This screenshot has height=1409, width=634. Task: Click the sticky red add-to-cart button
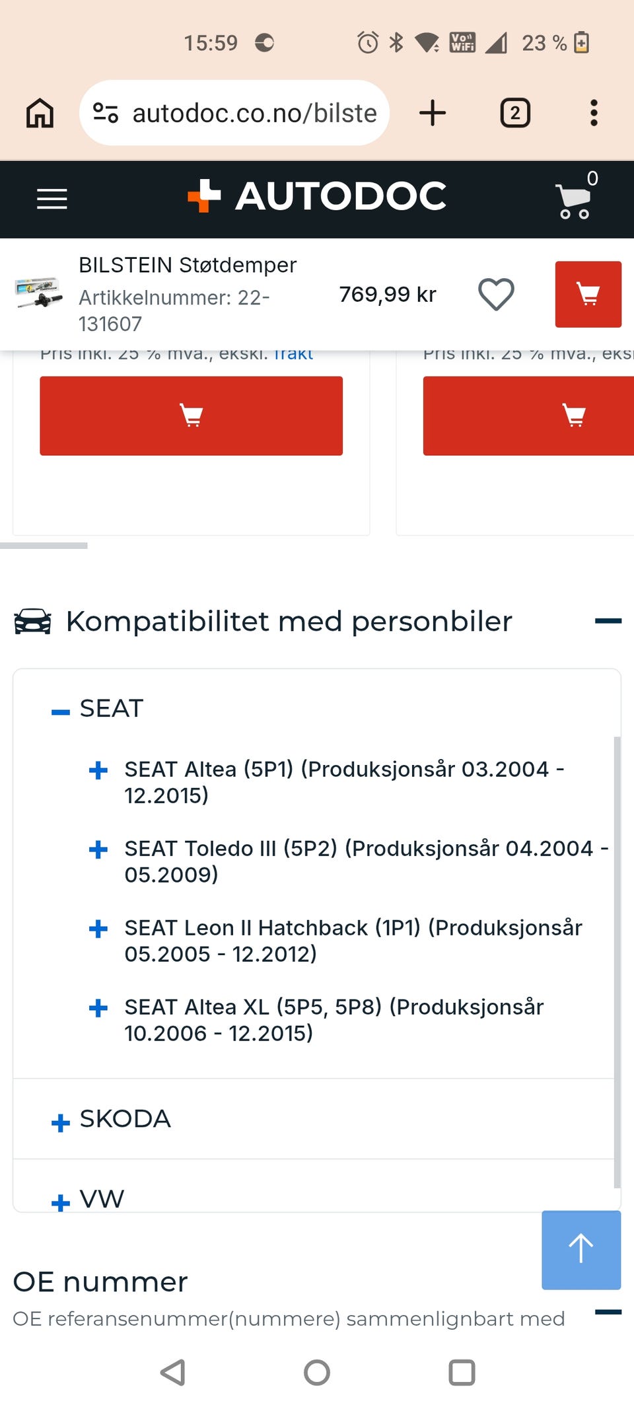pyautogui.click(x=588, y=294)
